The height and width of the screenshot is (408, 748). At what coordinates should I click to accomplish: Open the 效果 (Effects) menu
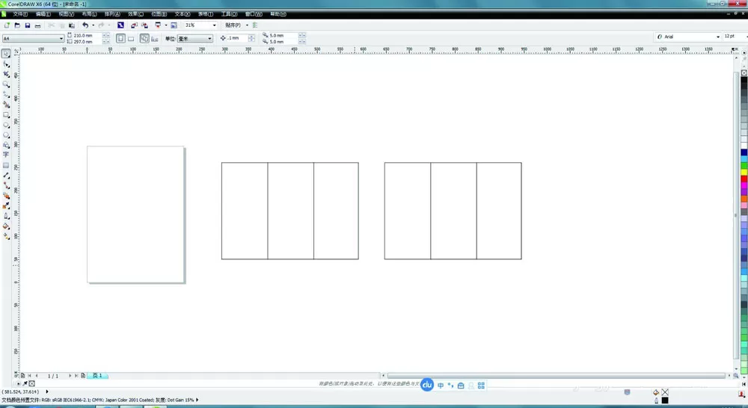[x=135, y=14]
